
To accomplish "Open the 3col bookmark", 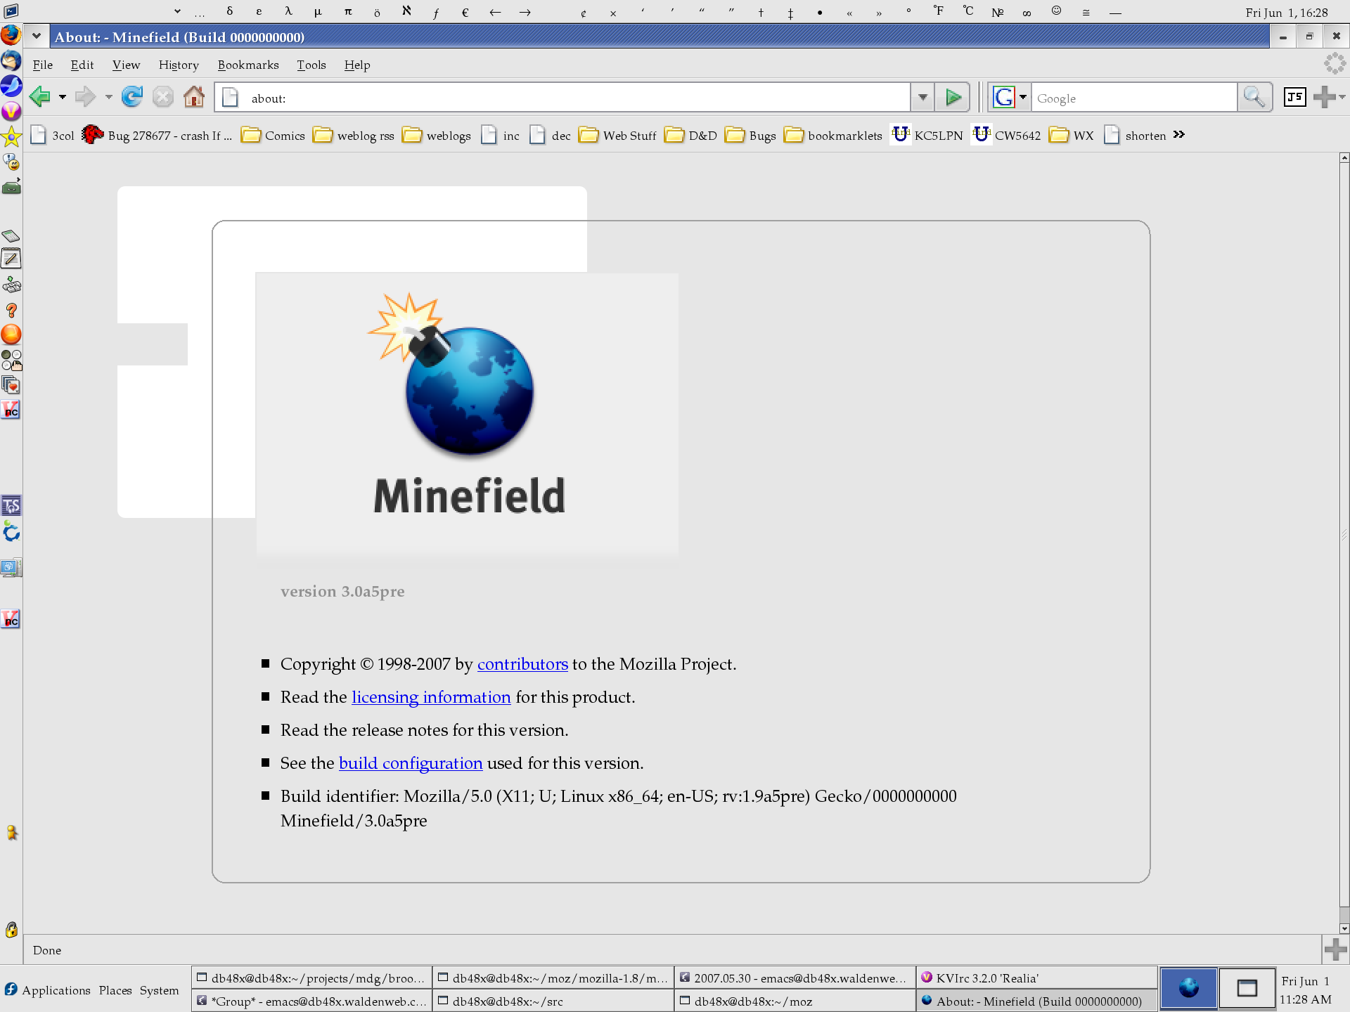I will point(53,135).
